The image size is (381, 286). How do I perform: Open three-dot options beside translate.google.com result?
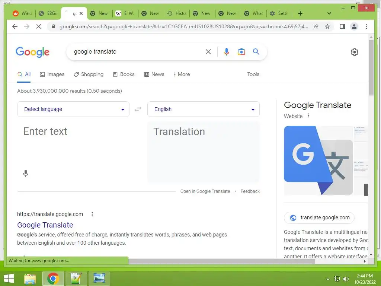pyautogui.click(x=92, y=214)
